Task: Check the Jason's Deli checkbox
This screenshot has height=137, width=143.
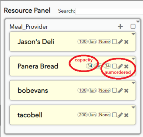Action: click(x=115, y=42)
